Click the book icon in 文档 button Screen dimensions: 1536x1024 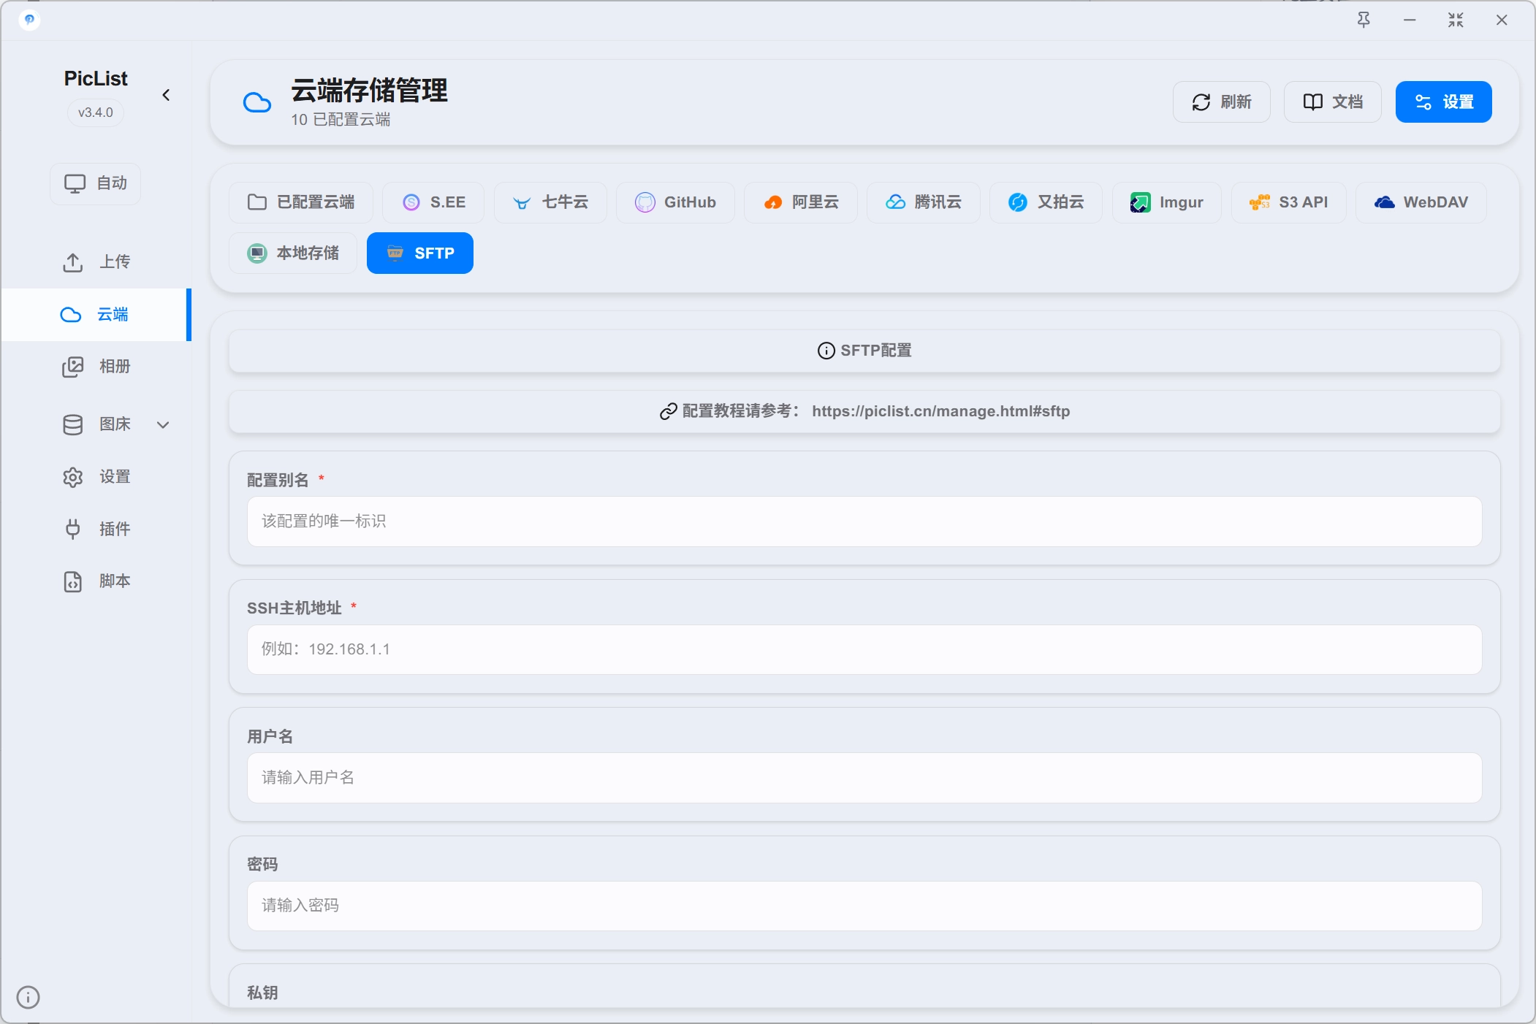[x=1313, y=102]
